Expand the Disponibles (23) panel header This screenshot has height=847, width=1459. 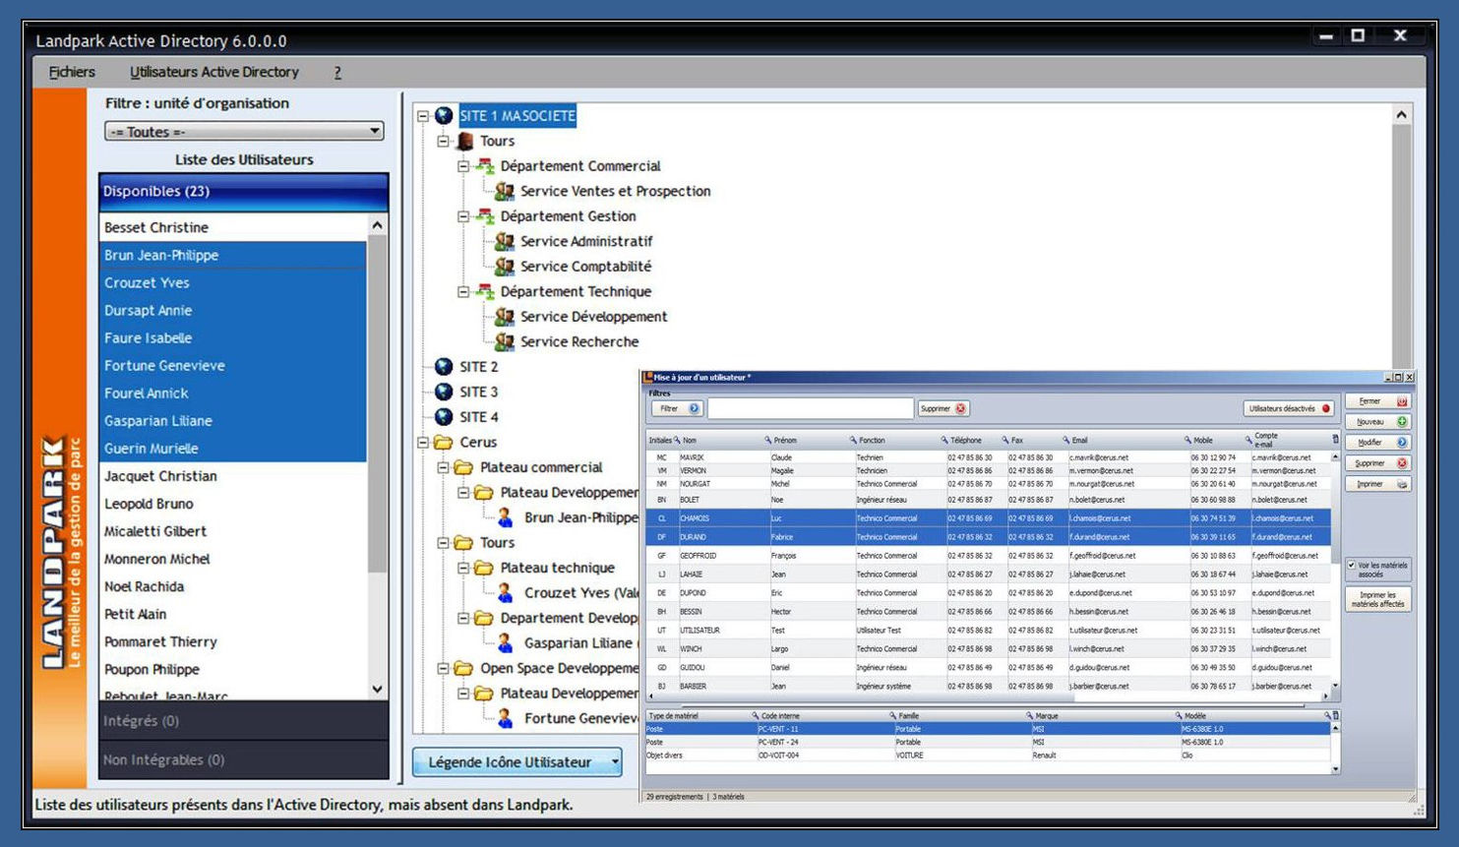click(x=244, y=192)
